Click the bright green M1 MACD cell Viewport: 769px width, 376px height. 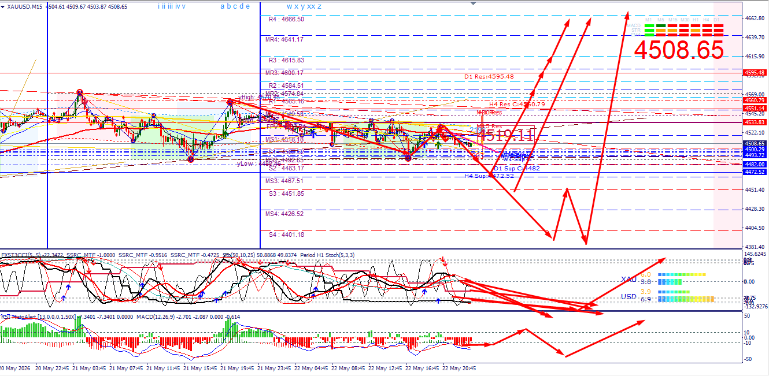(649, 25)
